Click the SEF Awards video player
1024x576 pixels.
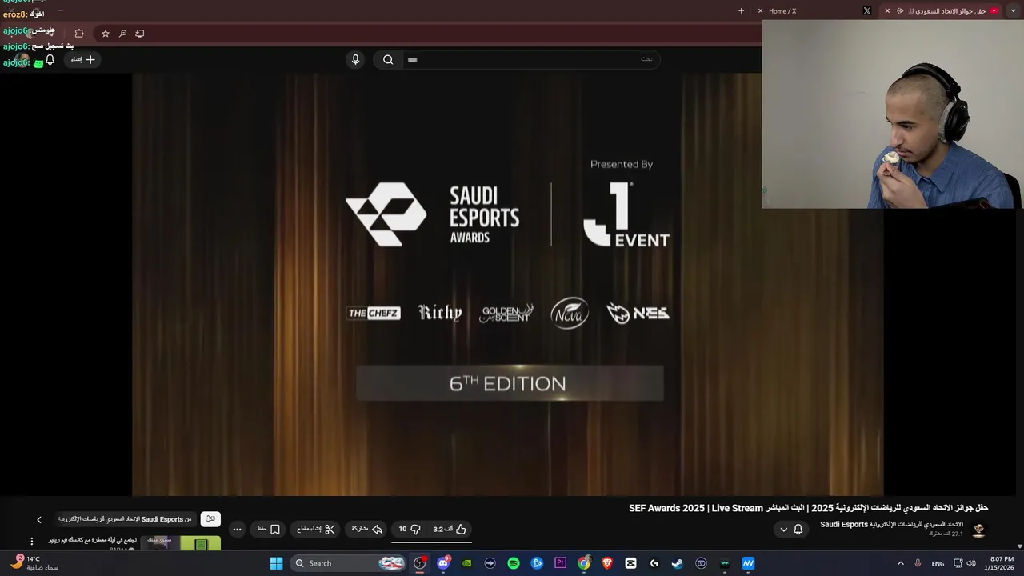click(507, 284)
